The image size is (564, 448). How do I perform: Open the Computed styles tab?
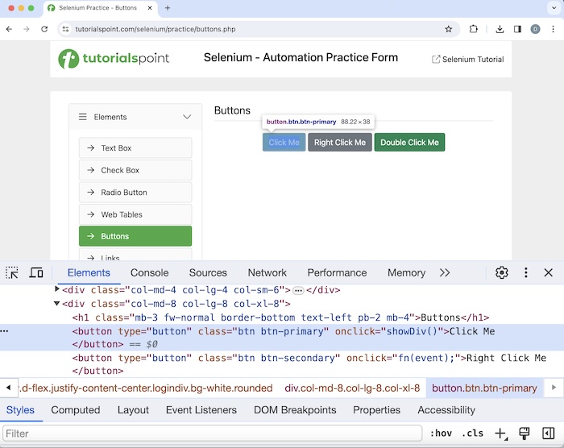point(76,410)
